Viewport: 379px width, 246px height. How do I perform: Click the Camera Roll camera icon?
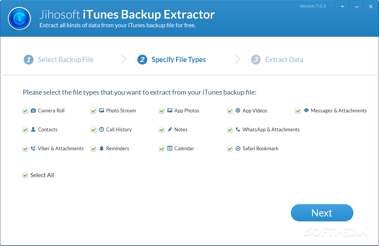point(33,111)
